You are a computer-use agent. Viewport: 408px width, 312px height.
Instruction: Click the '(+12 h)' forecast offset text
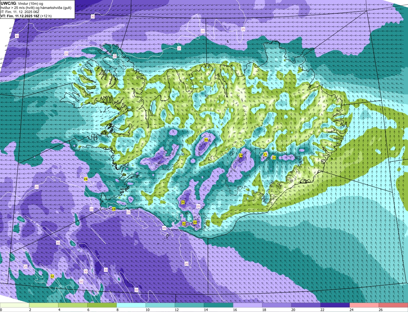click(46, 16)
